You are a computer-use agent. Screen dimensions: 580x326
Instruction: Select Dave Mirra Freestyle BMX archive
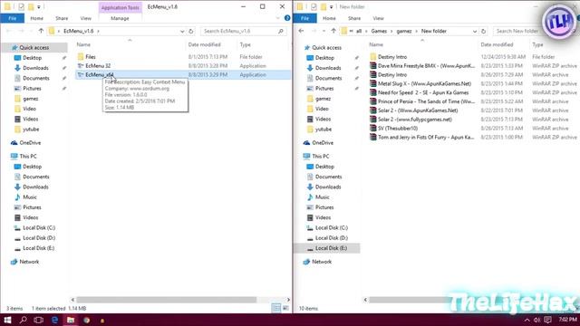(426, 66)
